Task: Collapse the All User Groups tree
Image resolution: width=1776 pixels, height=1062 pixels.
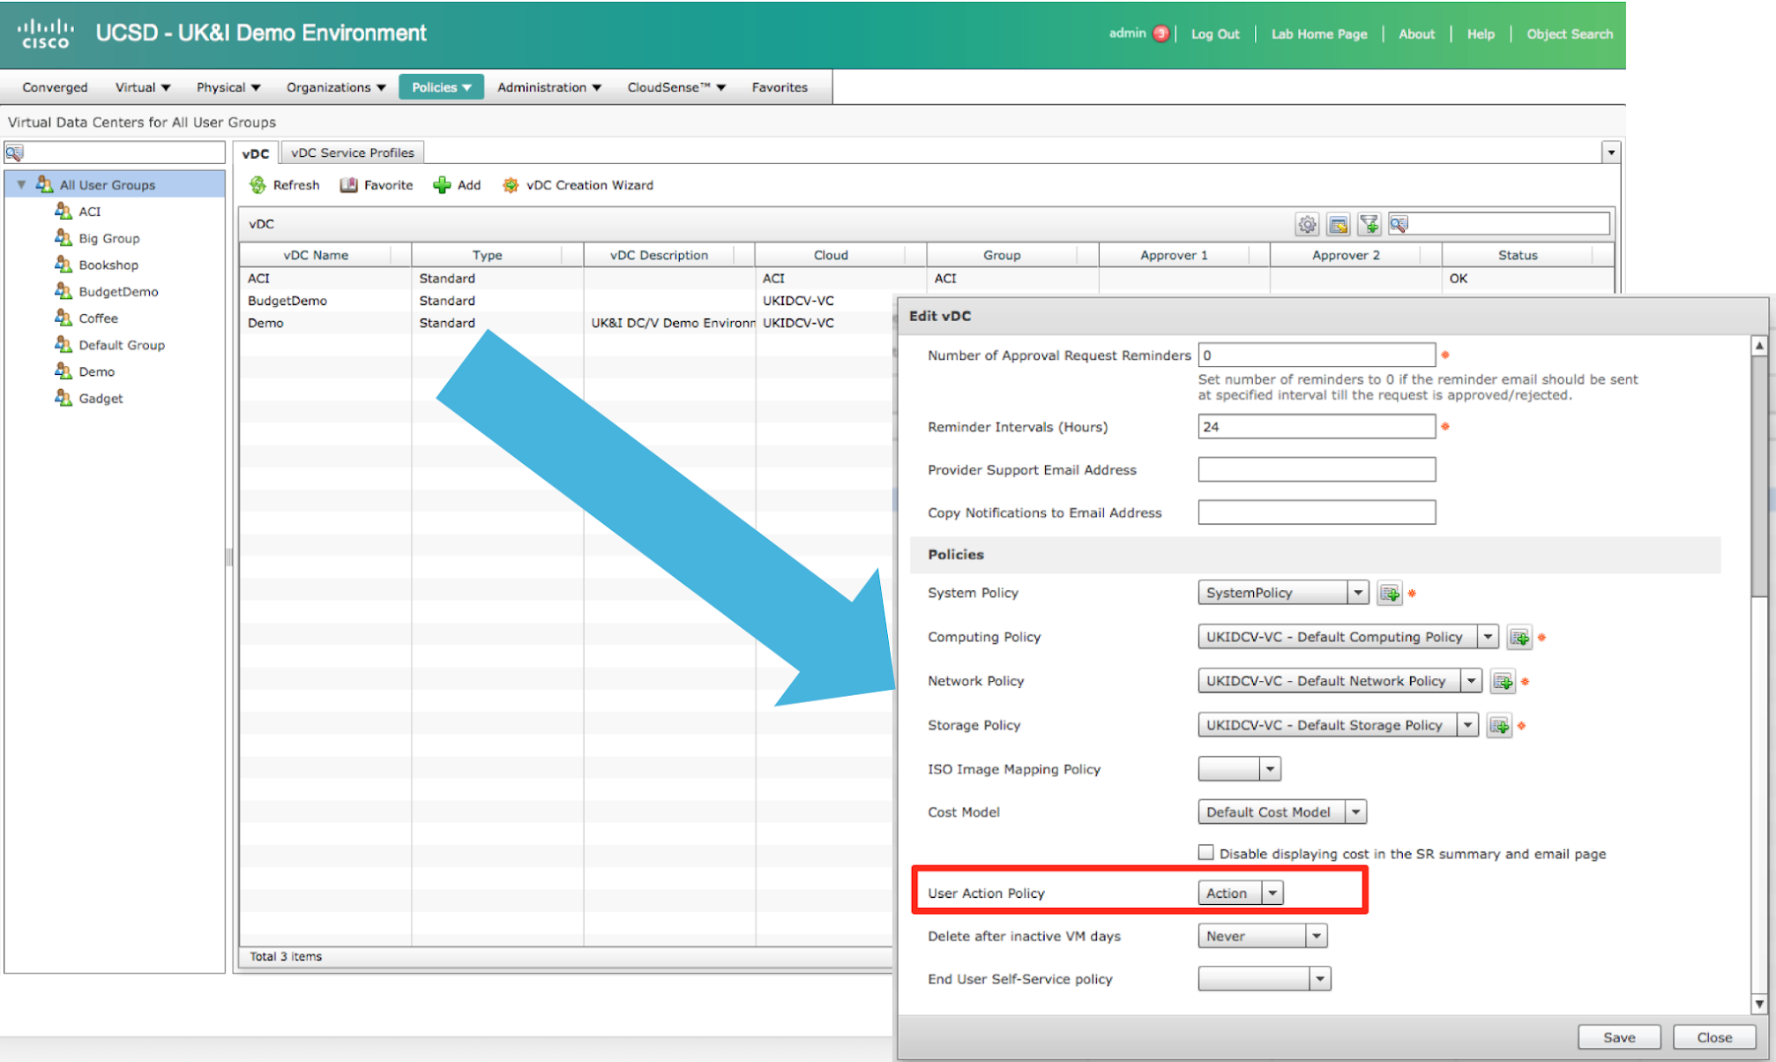Action: [x=21, y=185]
